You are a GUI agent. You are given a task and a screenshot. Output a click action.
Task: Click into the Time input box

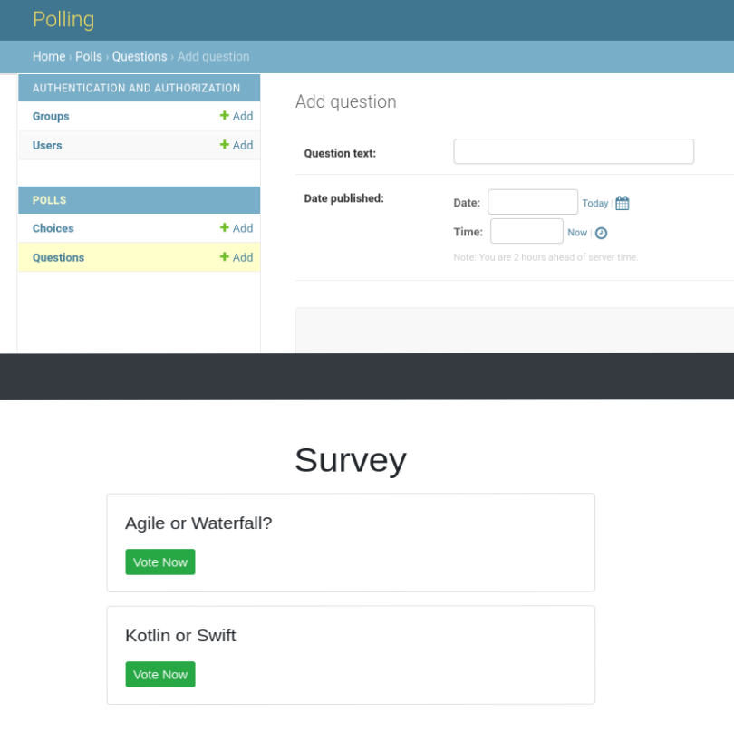pos(526,231)
